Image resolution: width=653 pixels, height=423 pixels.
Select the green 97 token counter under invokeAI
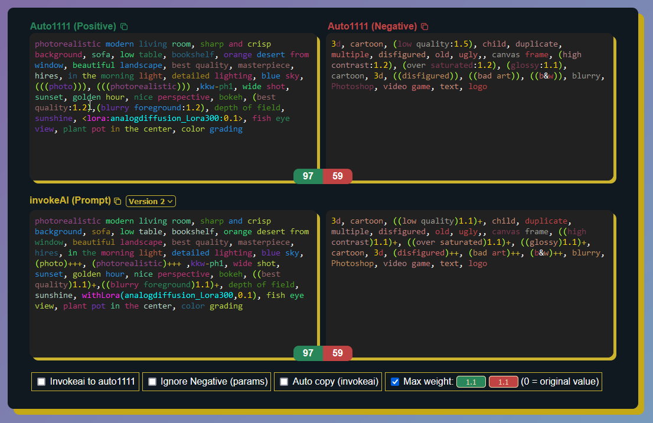(308, 353)
